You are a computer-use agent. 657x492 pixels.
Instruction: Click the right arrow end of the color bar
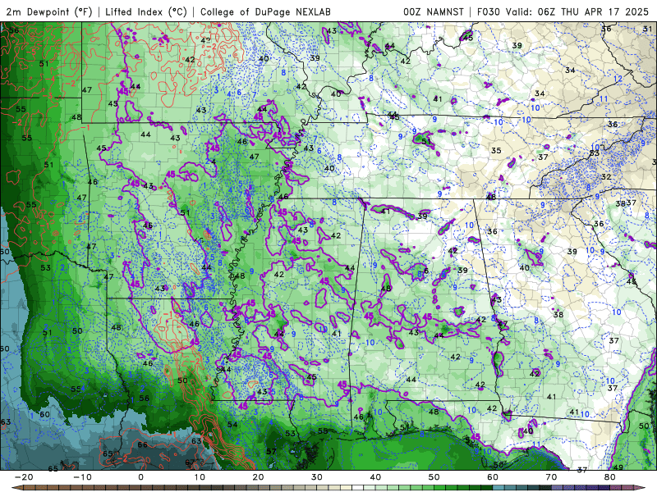641,488
